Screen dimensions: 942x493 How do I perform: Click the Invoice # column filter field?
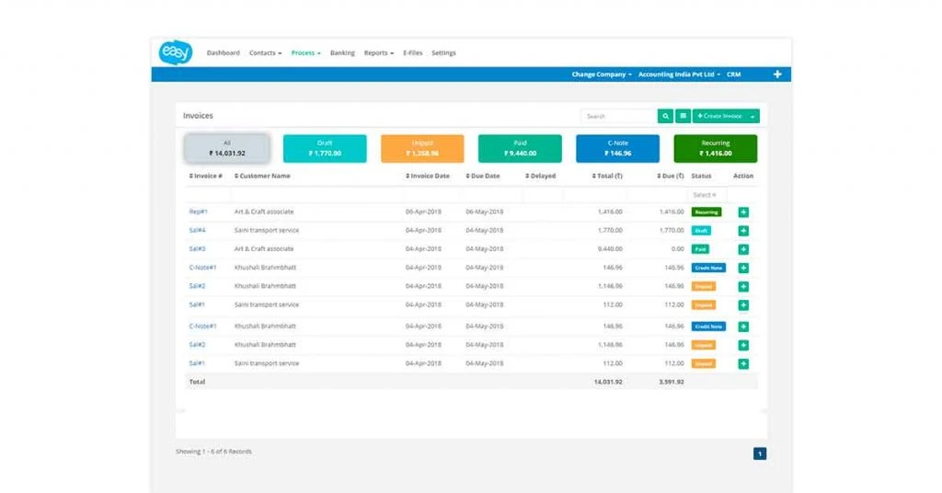tap(208, 195)
